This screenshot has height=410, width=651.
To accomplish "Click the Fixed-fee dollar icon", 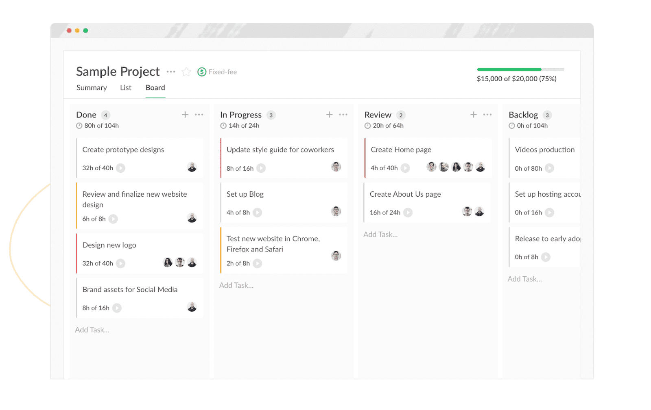I will [x=202, y=72].
